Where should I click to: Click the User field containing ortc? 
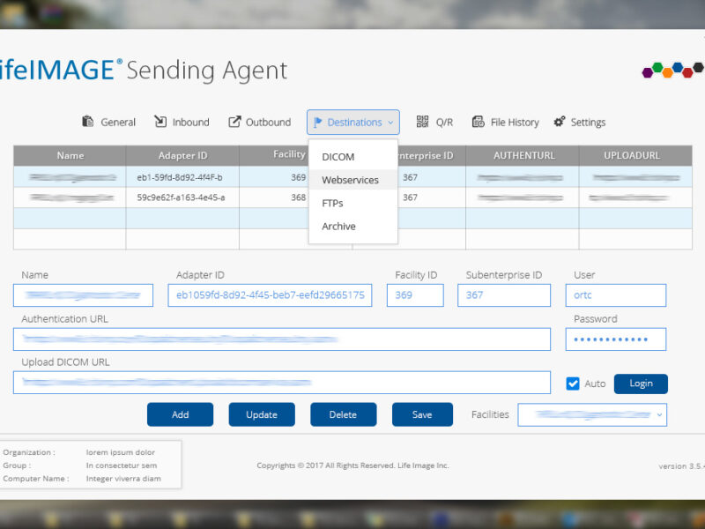[x=615, y=295]
